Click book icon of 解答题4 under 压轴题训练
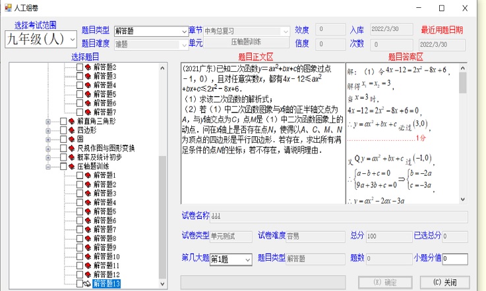 [x=88, y=202]
